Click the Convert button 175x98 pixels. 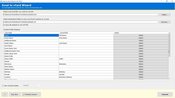(x=165, y=94)
